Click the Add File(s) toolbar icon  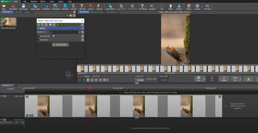tap(46, 6)
